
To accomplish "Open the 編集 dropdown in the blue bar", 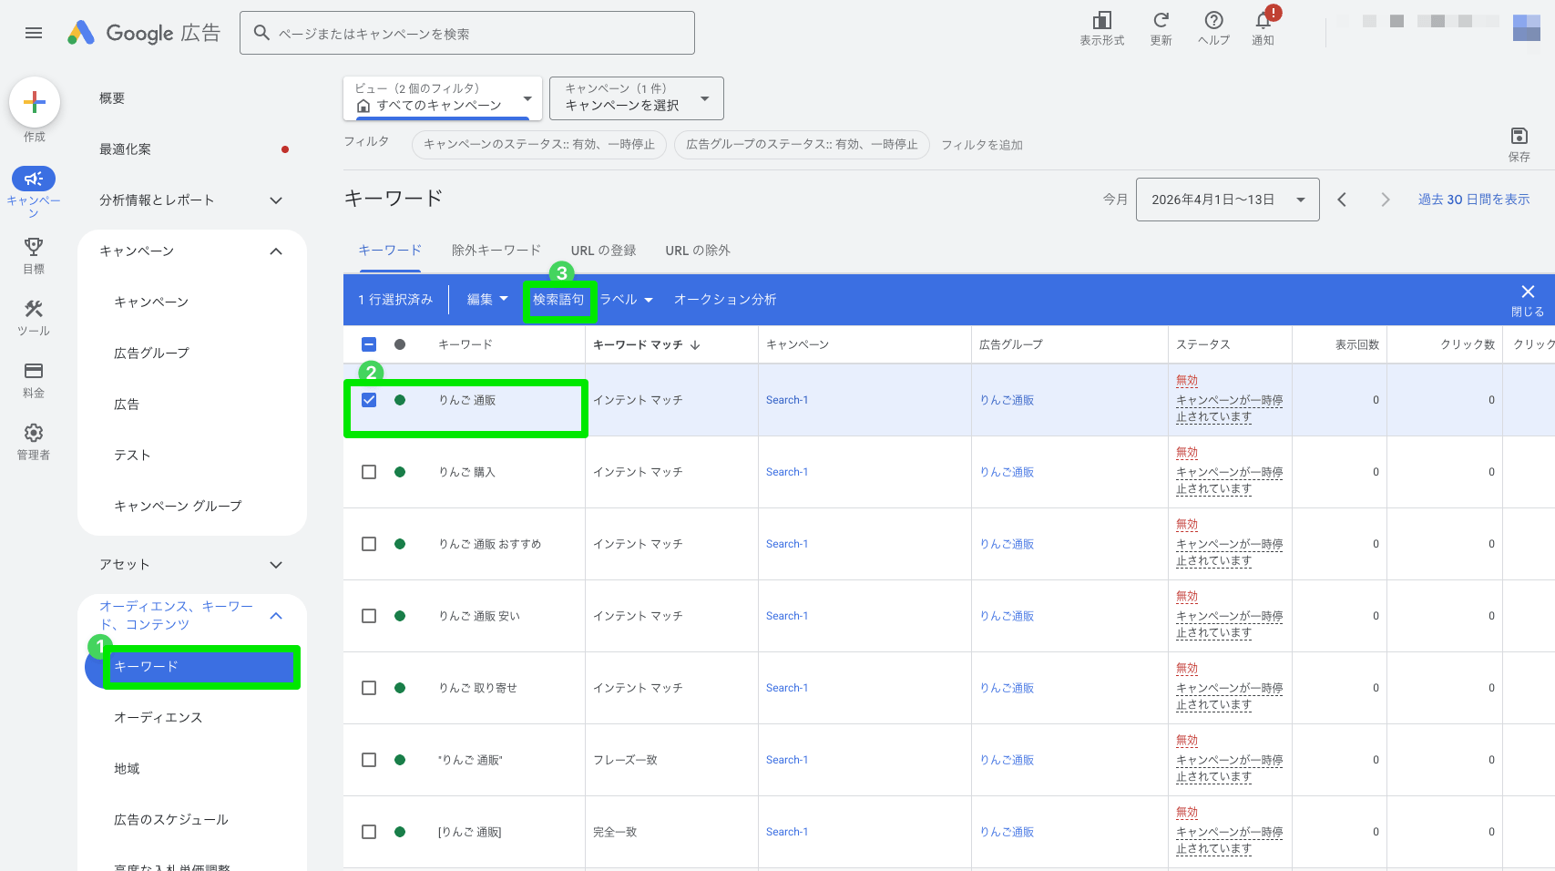I will click(x=486, y=299).
